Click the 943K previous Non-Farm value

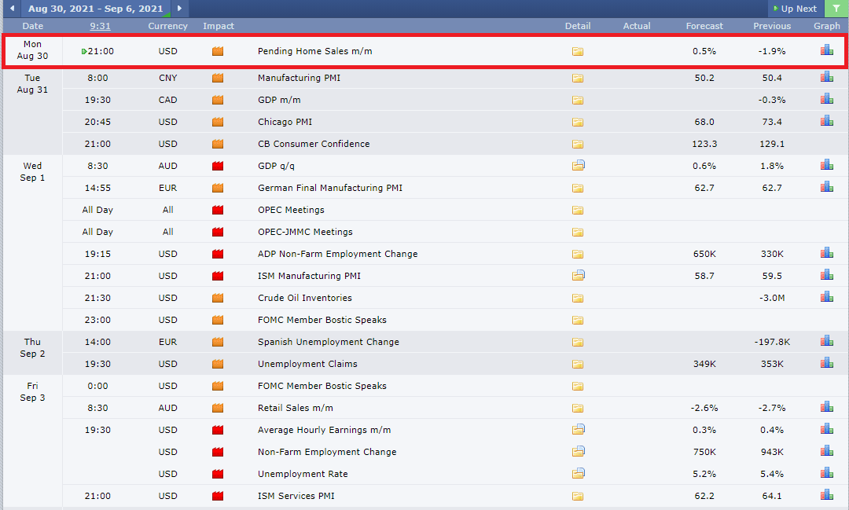point(772,452)
